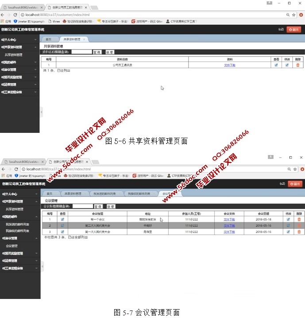This screenshot has width=305, height=318.
Task: Delete the 有一个会议 meeting row
Action: click(299, 219)
